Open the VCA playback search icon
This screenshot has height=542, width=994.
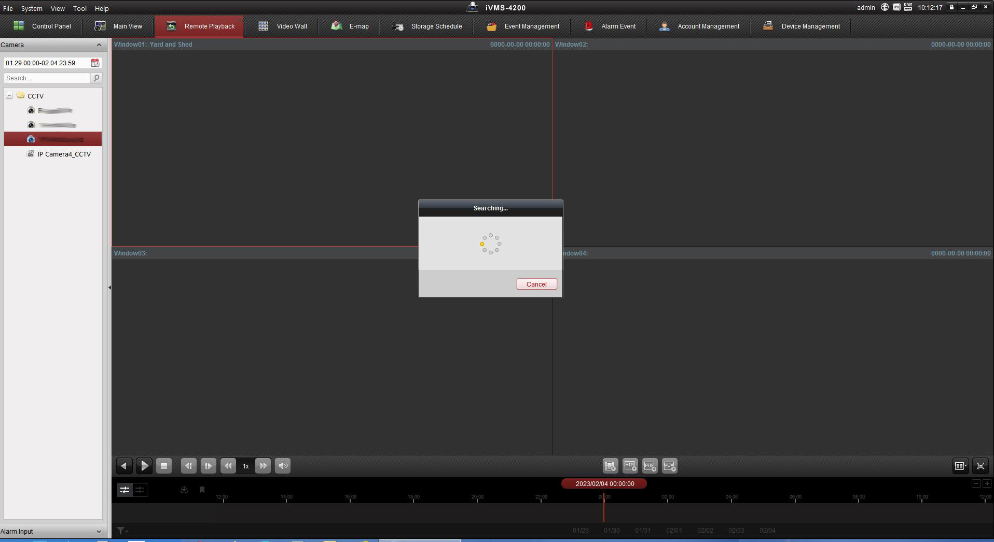pos(669,466)
